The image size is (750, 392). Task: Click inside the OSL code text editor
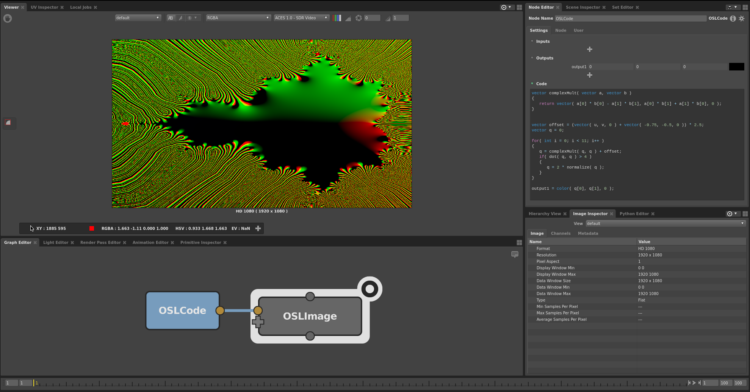(x=637, y=144)
